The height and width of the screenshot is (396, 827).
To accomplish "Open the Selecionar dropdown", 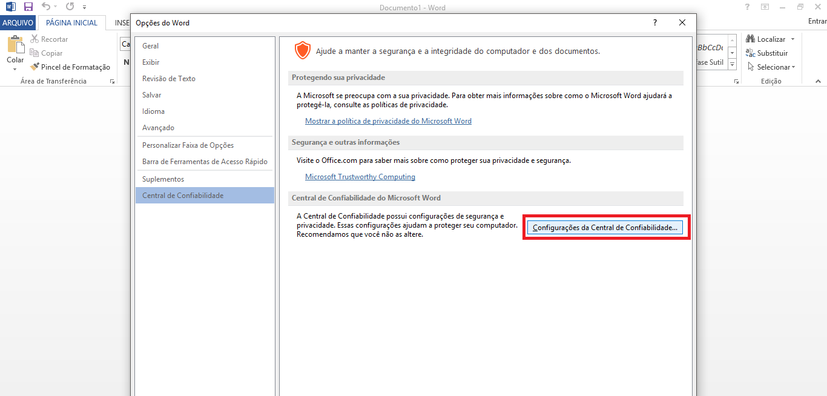I will [x=772, y=67].
